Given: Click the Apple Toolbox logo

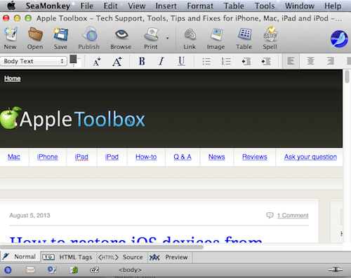Looking at the screenshot, I should point(72,119).
